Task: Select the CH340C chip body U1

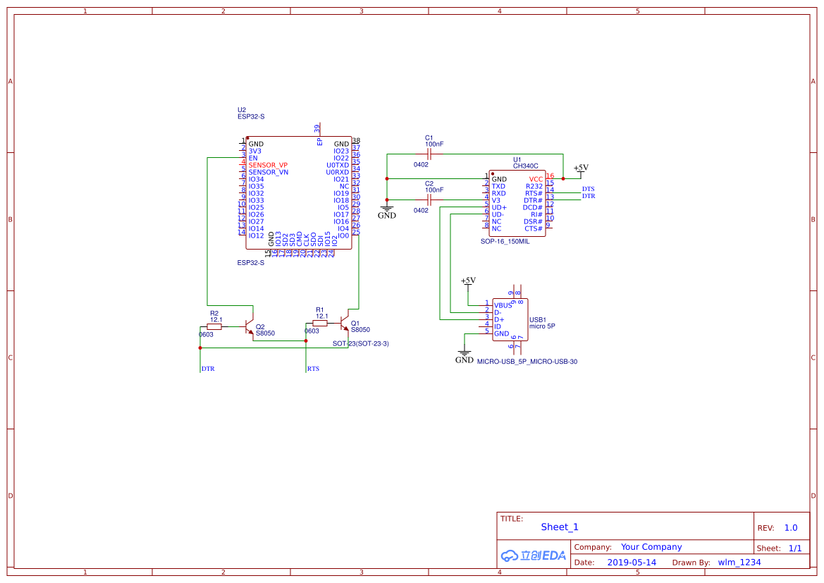Action: [517, 204]
